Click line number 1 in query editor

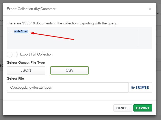pyautogui.click(x=10, y=32)
